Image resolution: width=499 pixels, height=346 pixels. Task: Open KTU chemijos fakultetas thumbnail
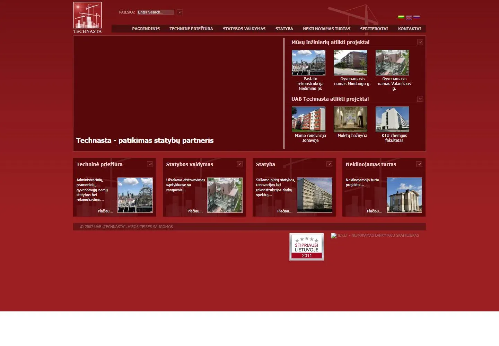pos(392,119)
